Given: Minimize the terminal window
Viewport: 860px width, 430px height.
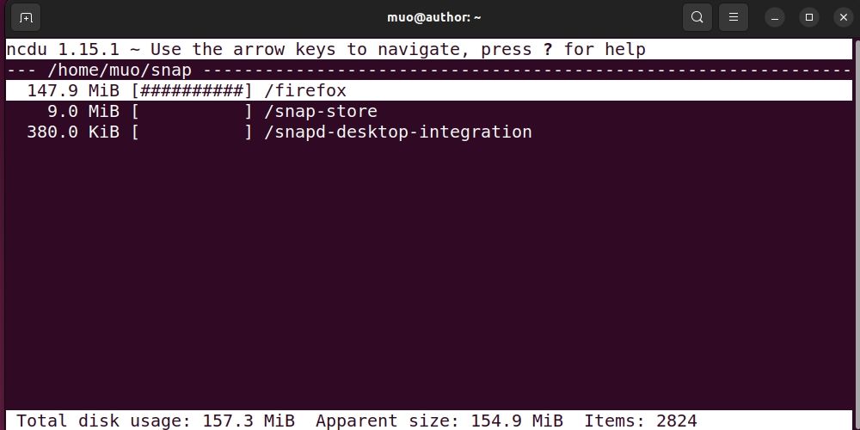Looking at the screenshot, I should (775, 17).
